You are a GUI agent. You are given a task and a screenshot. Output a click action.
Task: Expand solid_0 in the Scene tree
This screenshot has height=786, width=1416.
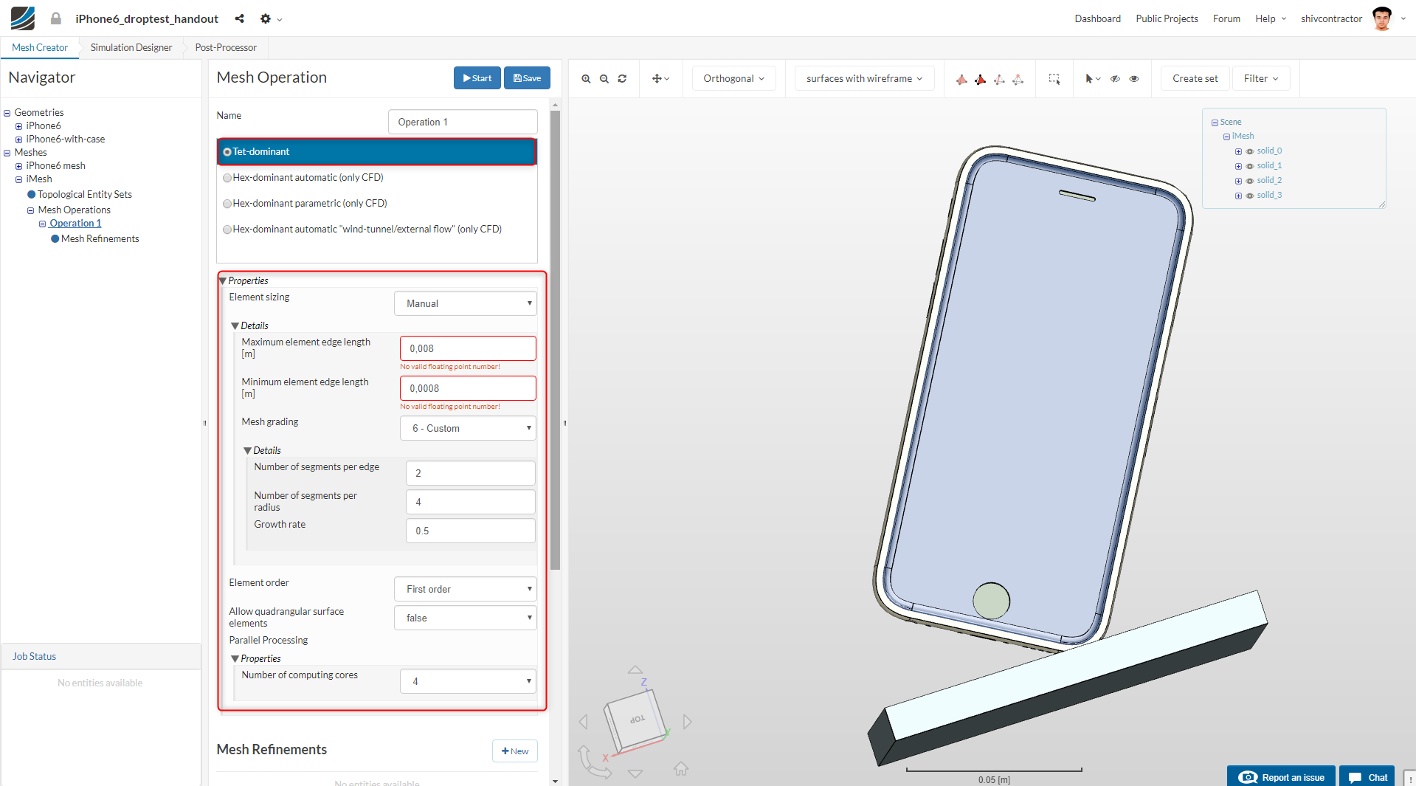(x=1238, y=151)
